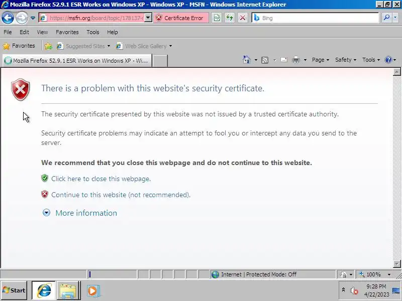Open the search provider dropdown arrow
Screen dimensions: 402x301
395,18
